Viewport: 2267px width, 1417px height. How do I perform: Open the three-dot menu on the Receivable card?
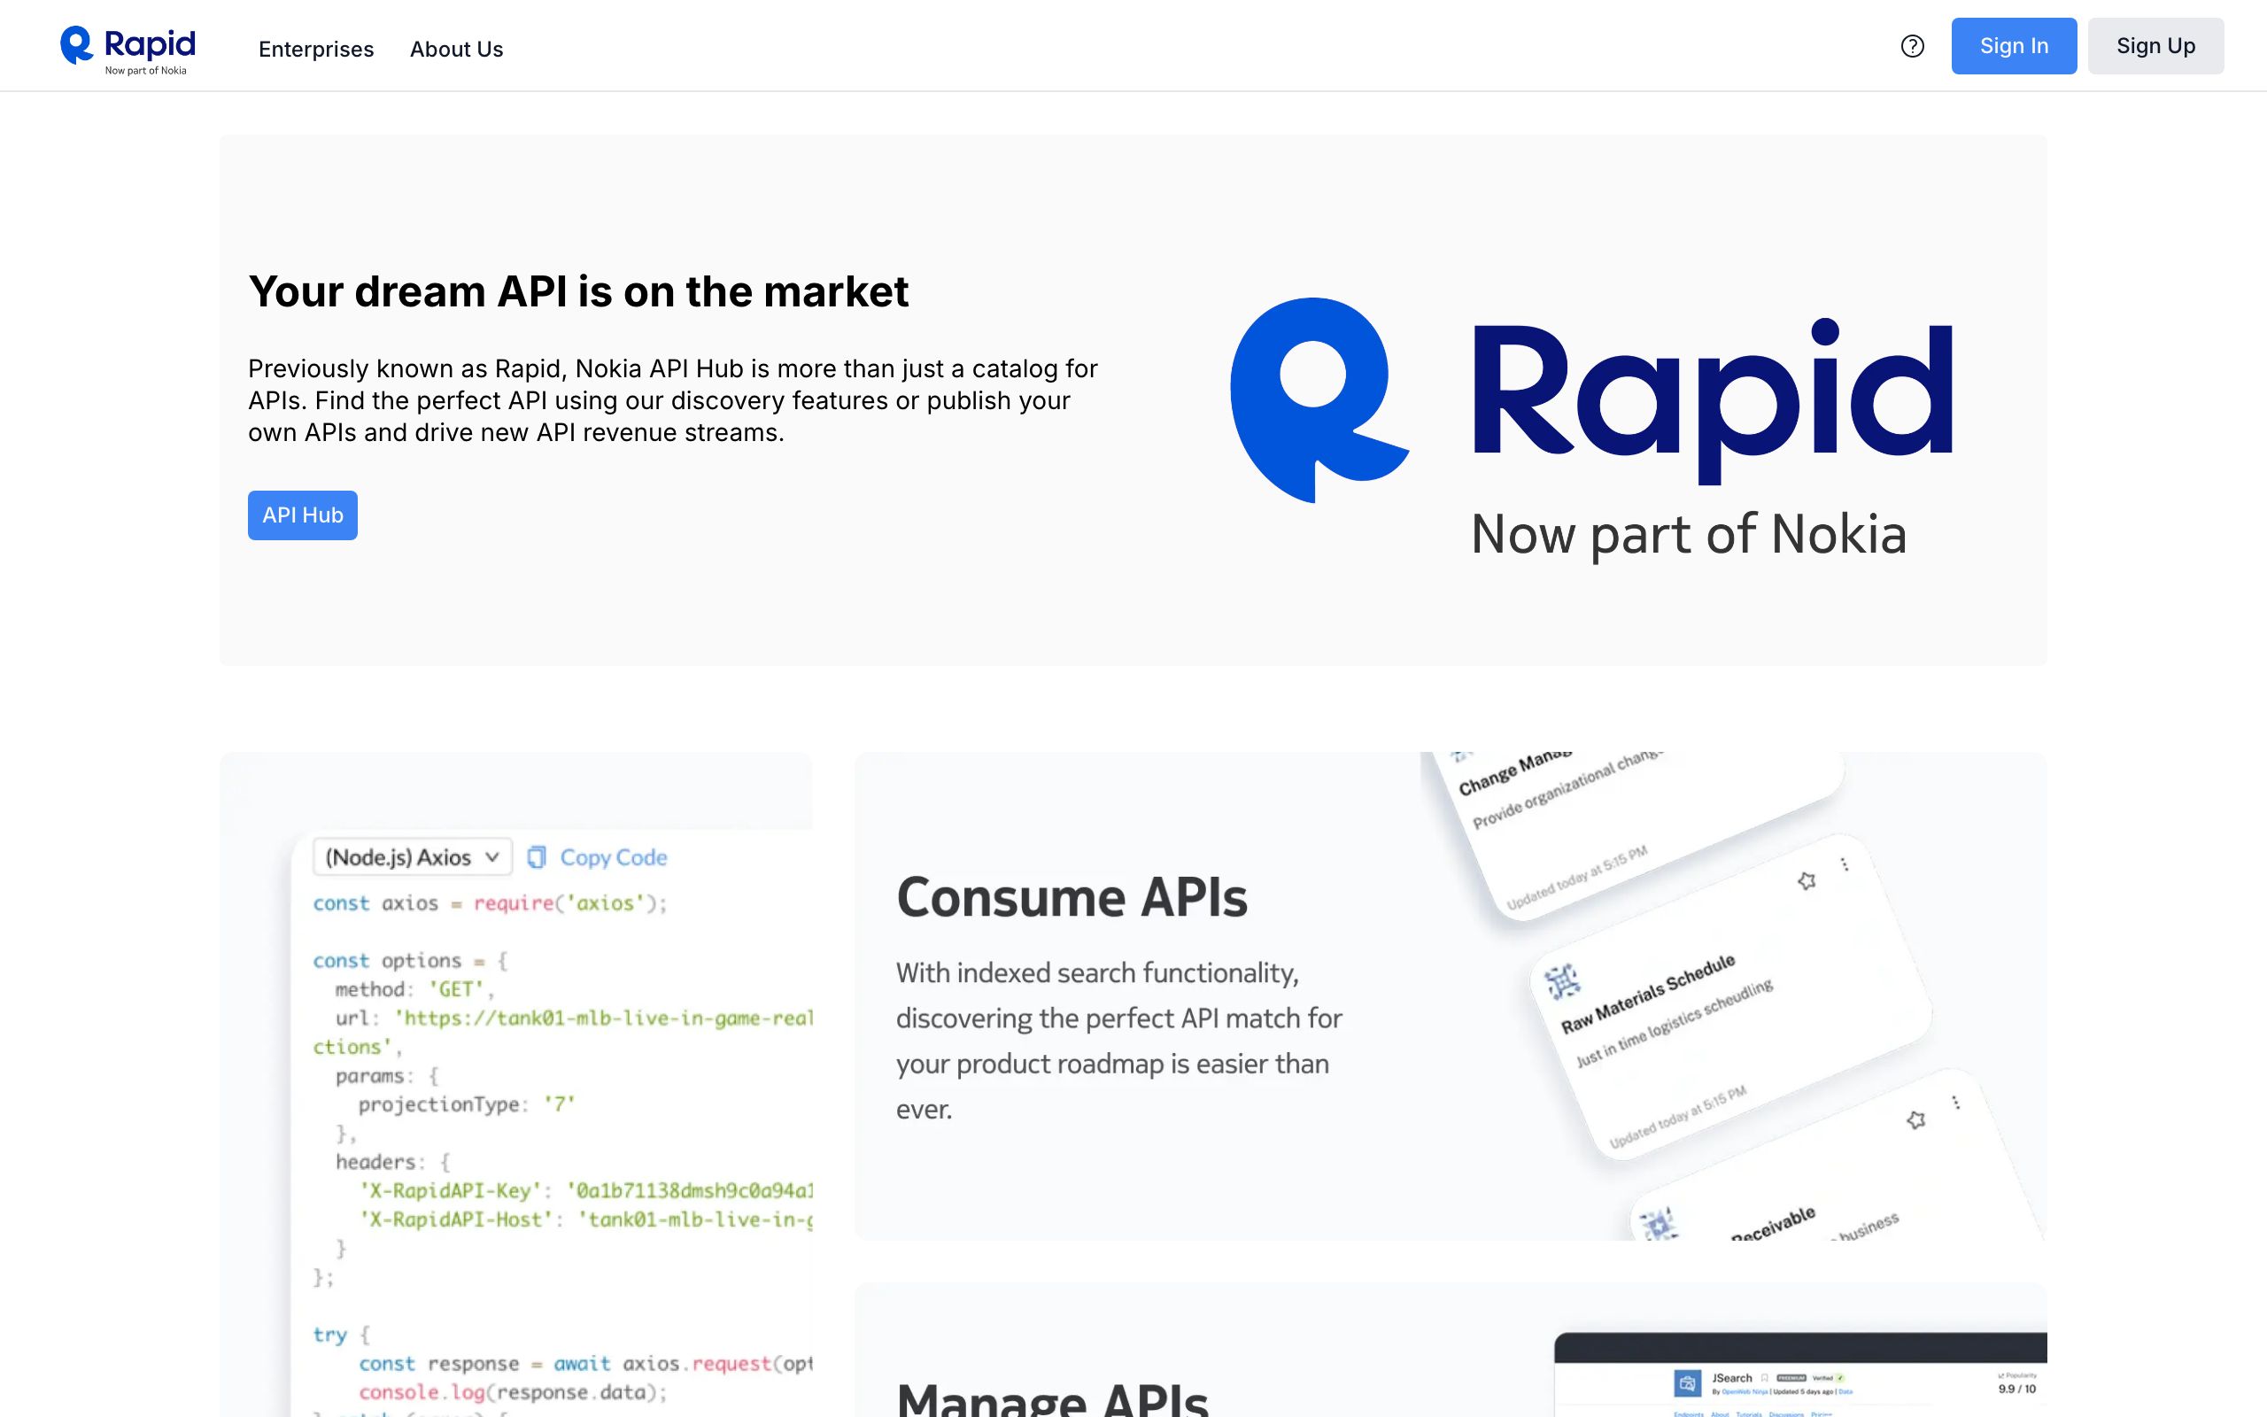click(x=1955, y=1102)
